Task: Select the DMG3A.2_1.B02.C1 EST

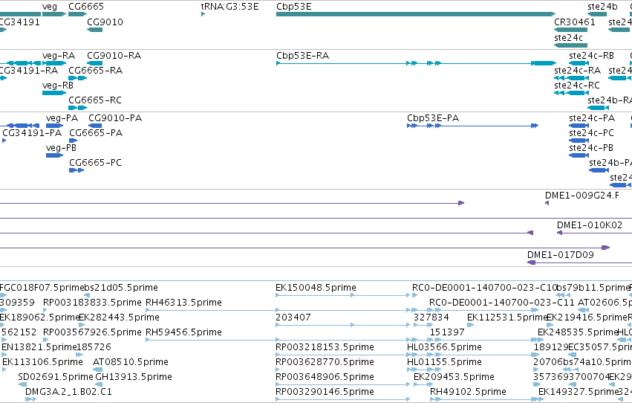Action: 30,399
